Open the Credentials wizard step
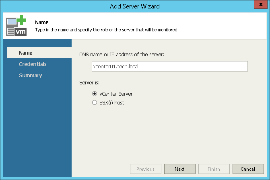The image size is (270, 180). point(33,64)
